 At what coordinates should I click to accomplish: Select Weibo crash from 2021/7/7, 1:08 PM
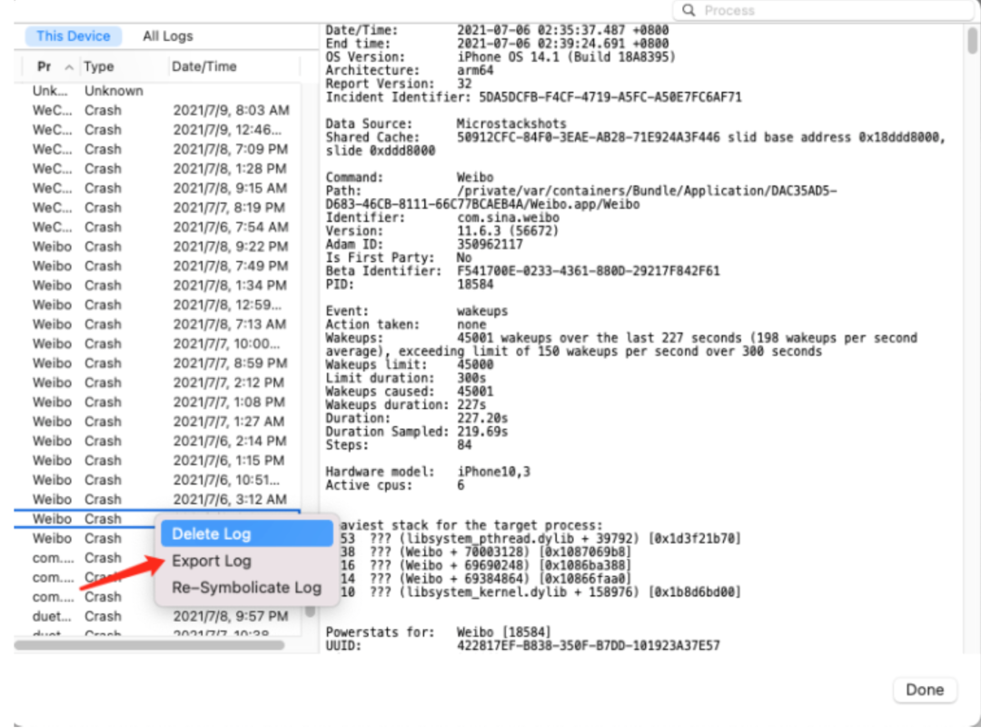pos(157,402)
